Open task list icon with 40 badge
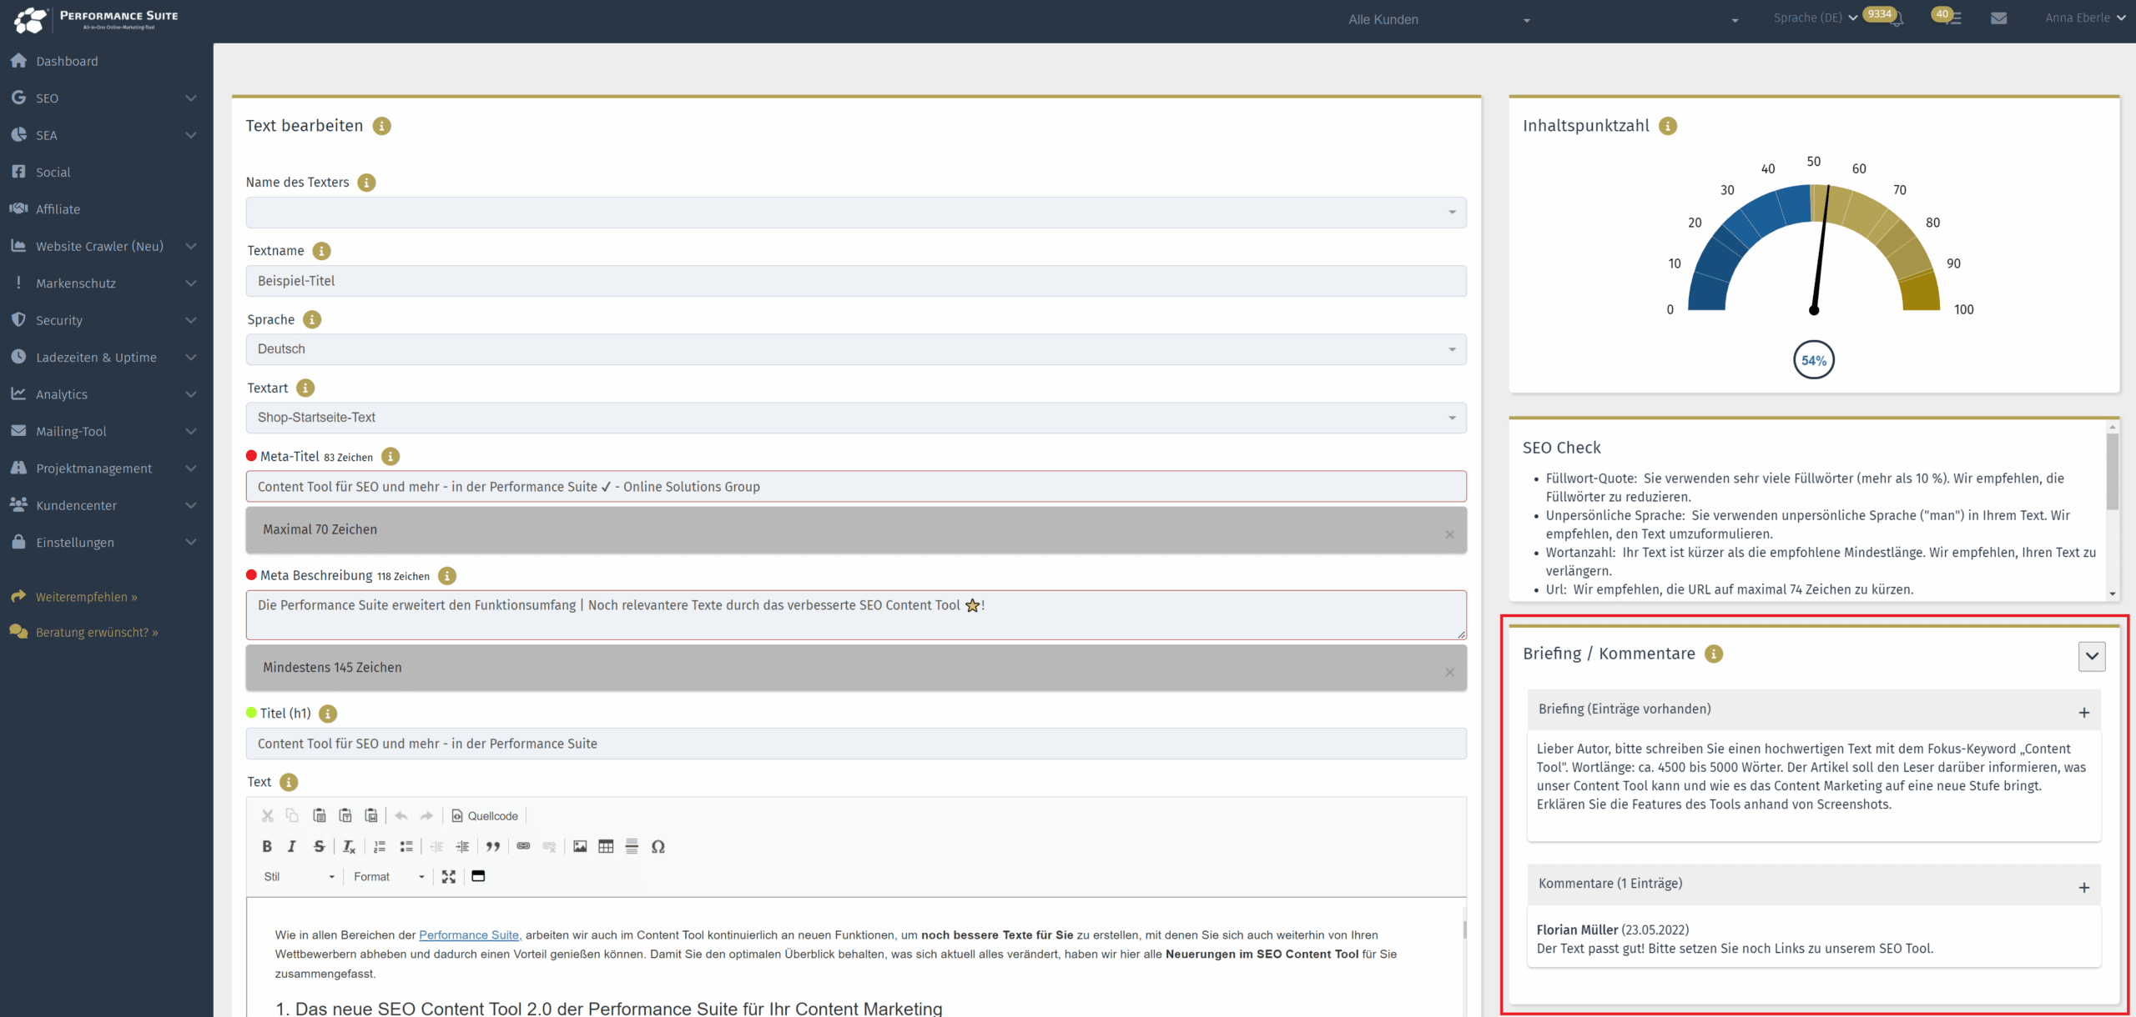The width and height of the screenshot is (2136, 1017). (x=1953, y=18)
